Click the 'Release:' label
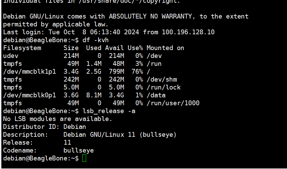 [18, 143]
